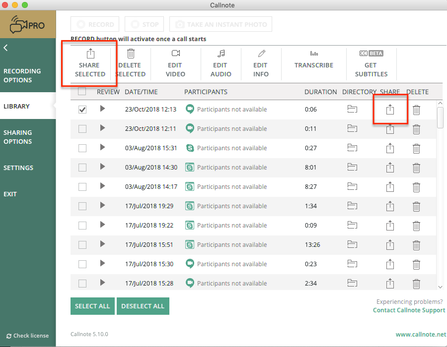Check the 17/Jul/2018 15:51 recording checkbox

pyautogui.click(x=82, y=245)
